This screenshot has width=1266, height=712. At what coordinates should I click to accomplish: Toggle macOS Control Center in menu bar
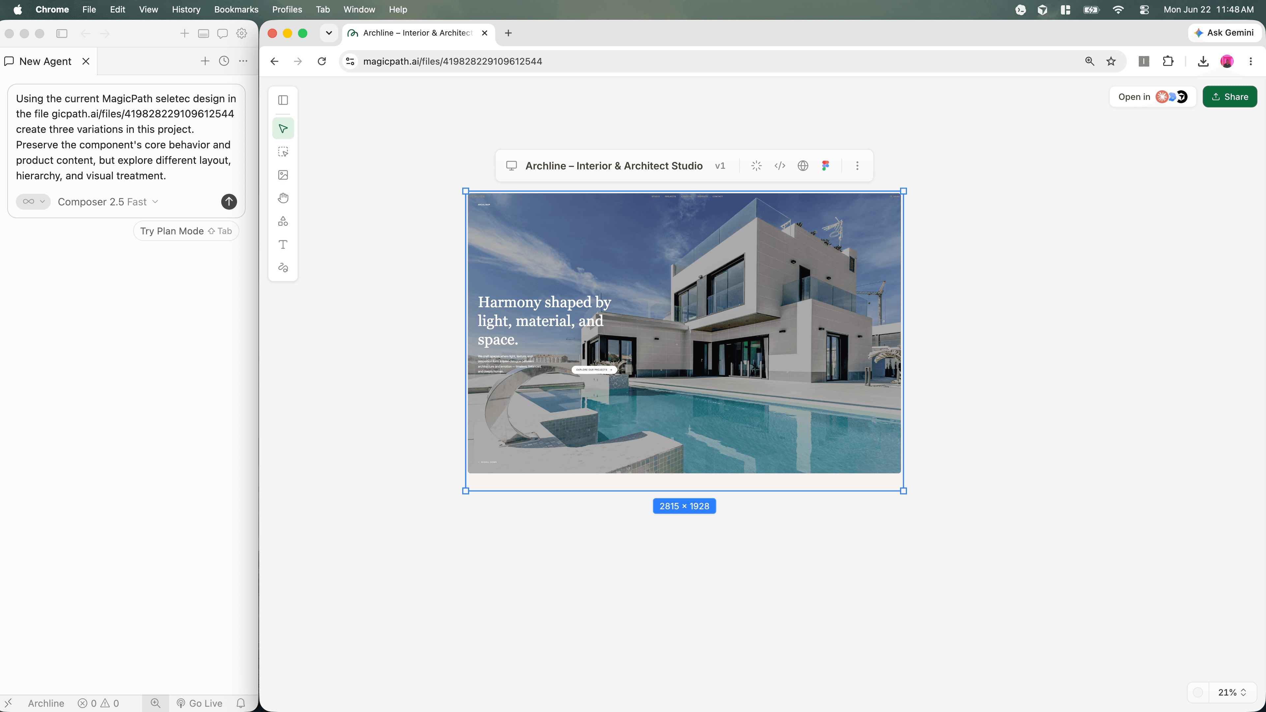tap(1145, 9)
